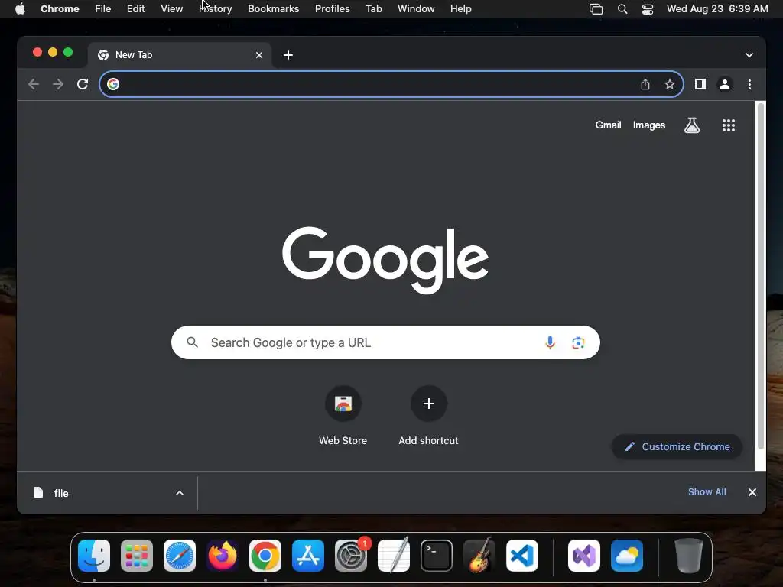Click Show All downloads
The width and height of the screenshot is (783, 587).
[x=707, y=492]
